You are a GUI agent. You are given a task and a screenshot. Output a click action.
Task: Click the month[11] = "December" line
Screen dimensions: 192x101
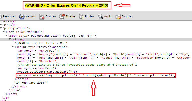pos(37,61)
